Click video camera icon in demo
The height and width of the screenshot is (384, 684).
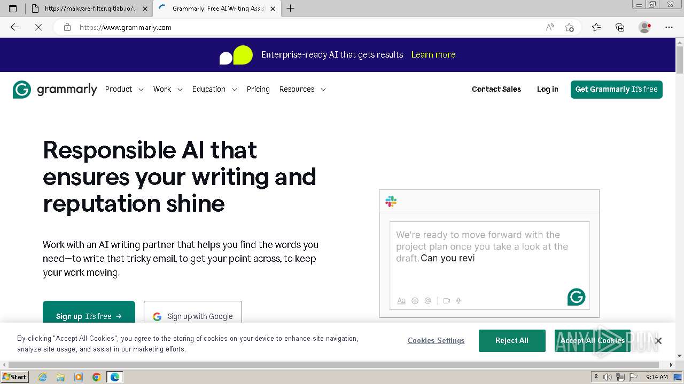(447, 301)
